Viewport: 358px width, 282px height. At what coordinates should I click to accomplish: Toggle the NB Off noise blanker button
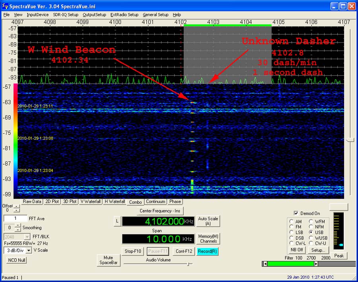click(x=297, y=250)
